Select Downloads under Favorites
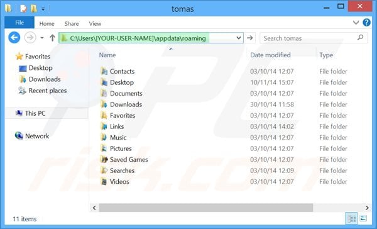Viewport: 377px width, 229px height. (45, 79)
